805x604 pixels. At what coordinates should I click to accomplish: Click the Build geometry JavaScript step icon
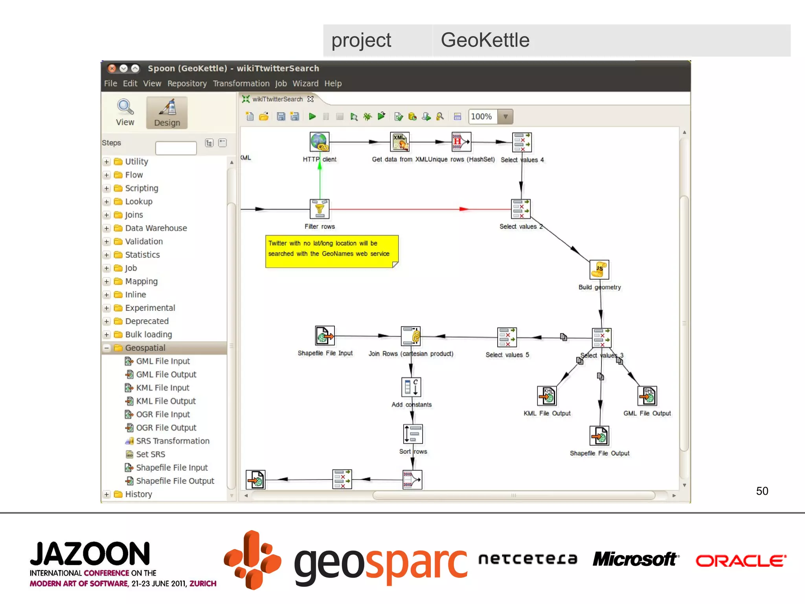tap(599, 270)
